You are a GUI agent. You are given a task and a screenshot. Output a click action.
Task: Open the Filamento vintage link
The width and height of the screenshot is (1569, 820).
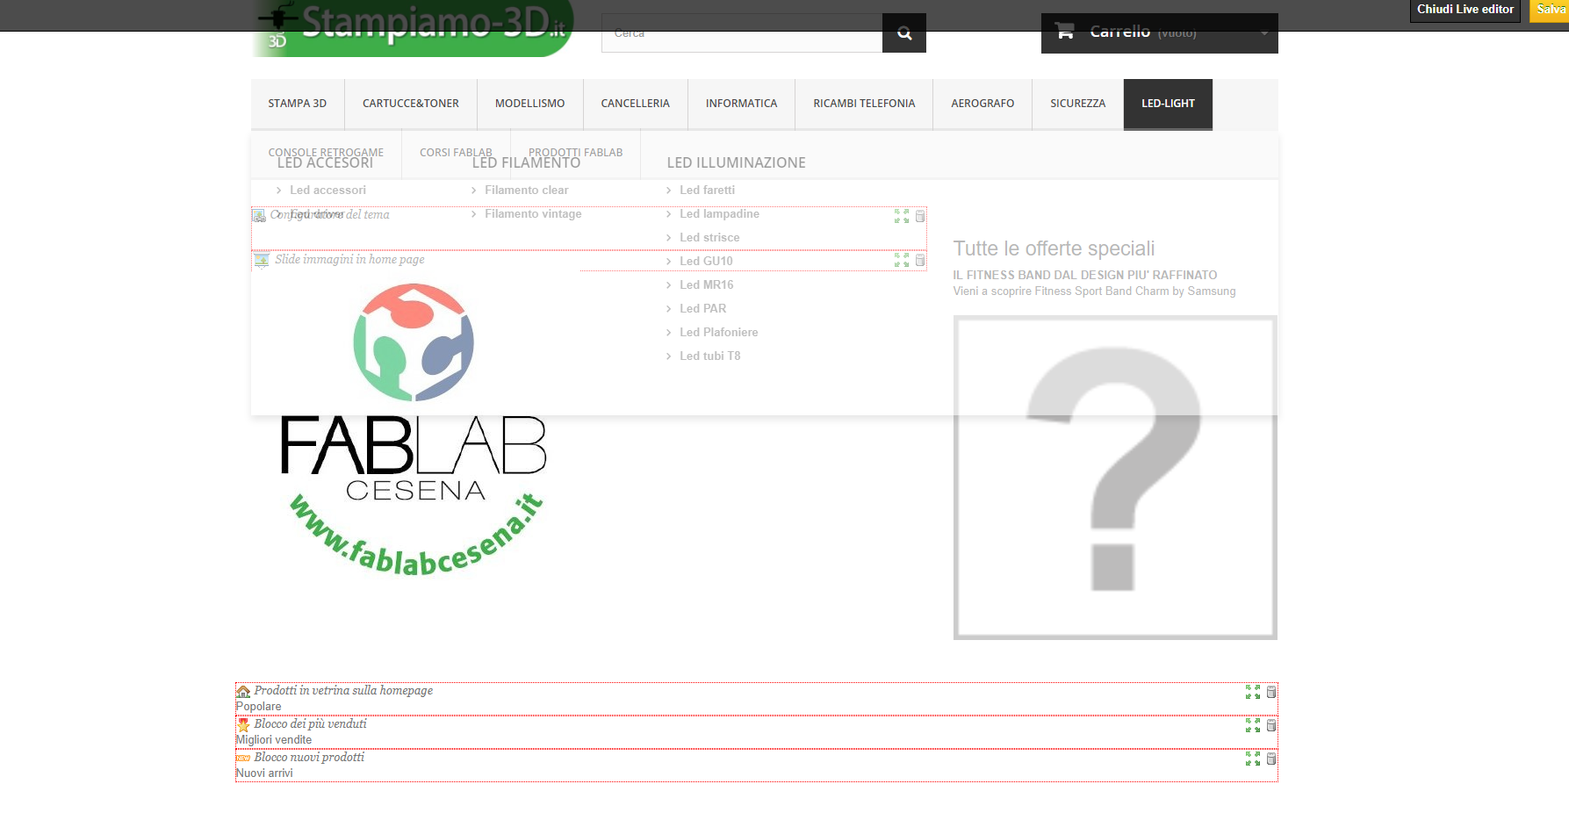coord(533,214)
